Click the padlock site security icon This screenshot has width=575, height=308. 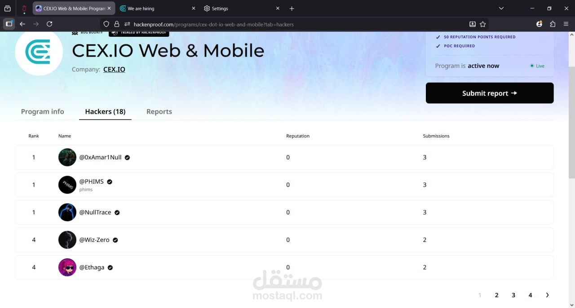[x=117, y=24]
